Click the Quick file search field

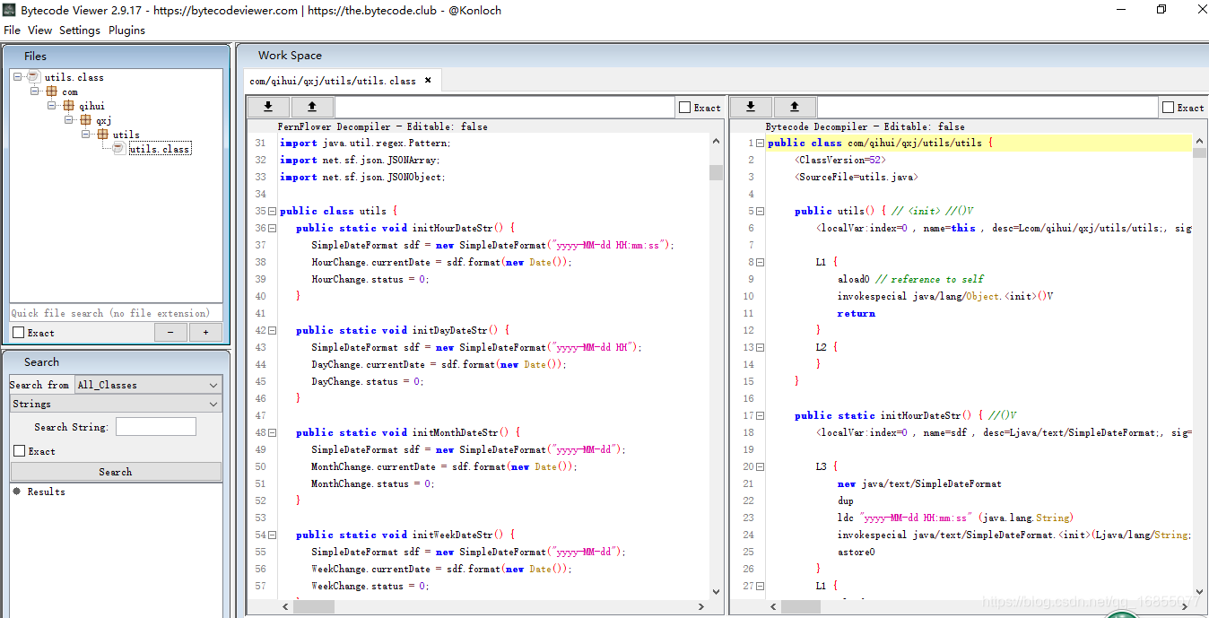pos(116,313)
